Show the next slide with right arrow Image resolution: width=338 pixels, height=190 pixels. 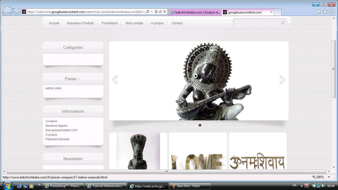(x=283, y=80)
